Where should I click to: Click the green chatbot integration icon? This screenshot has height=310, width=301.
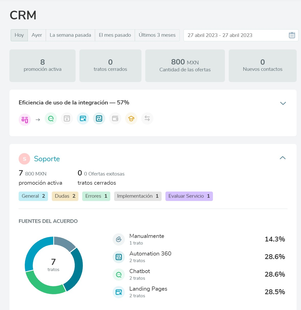[x=51, y=119]
